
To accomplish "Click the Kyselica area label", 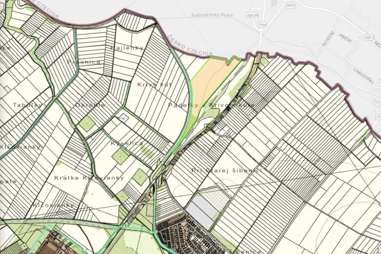I will [127, 143].
